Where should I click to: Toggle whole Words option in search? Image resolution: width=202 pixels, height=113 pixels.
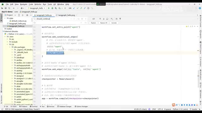tap(82, 19)
